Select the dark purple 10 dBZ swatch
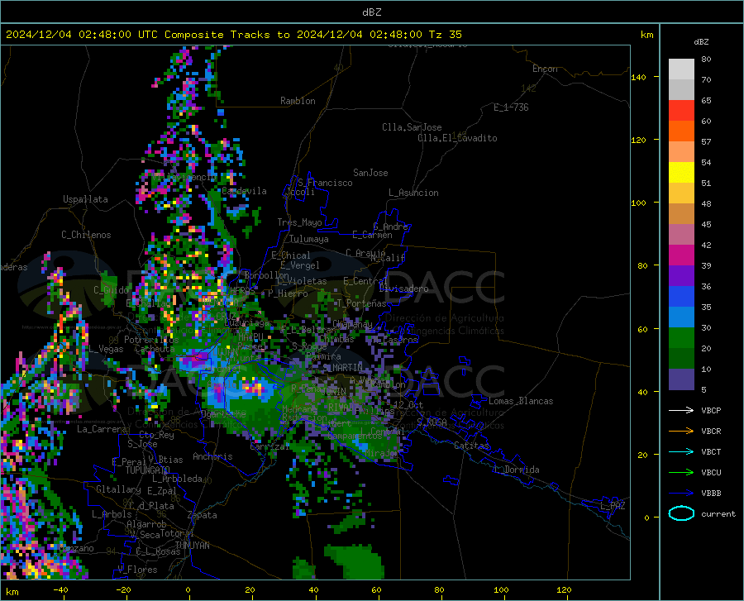Viewport: 744px width, 601px height. [681, 379]
